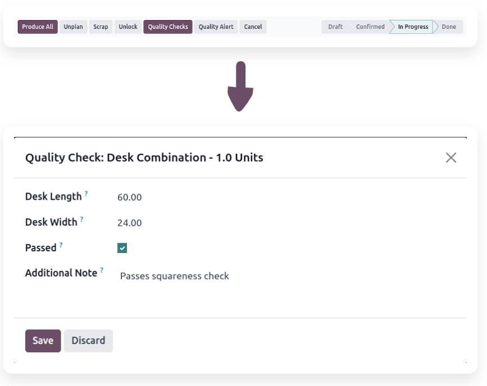Create a Quality Alert
Screen dimensions: 487x386
pyautogui.click(x=216, y=27)
